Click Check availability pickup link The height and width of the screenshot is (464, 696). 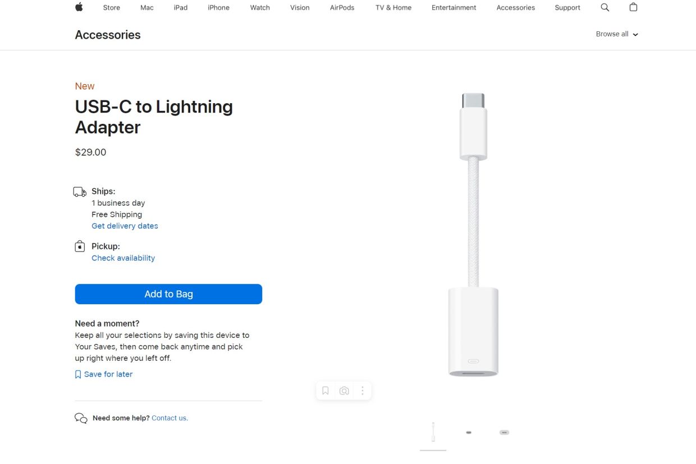tap(123, 258)
